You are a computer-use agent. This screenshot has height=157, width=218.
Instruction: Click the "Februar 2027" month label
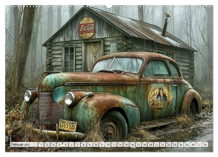click(x=20, y=144)
